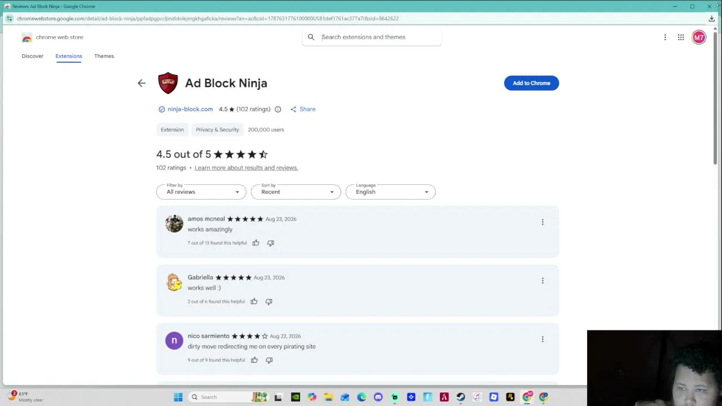This screenshot has height=406, width=722.
Task: Open Steam from the taskbar
Action: point(461,398)
